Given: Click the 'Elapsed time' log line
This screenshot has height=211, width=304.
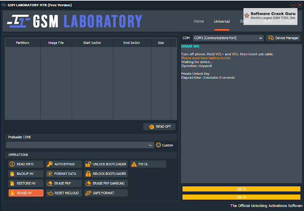Looking at the screenshot, I should pyautogui.click(x=208, y=77).
